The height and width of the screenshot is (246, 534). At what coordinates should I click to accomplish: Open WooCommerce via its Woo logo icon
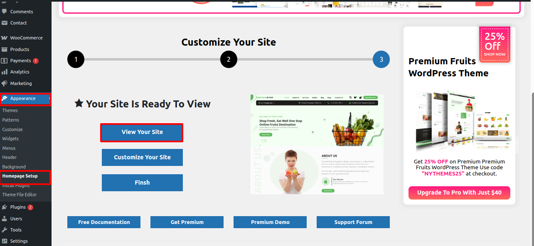pos(5,38)
